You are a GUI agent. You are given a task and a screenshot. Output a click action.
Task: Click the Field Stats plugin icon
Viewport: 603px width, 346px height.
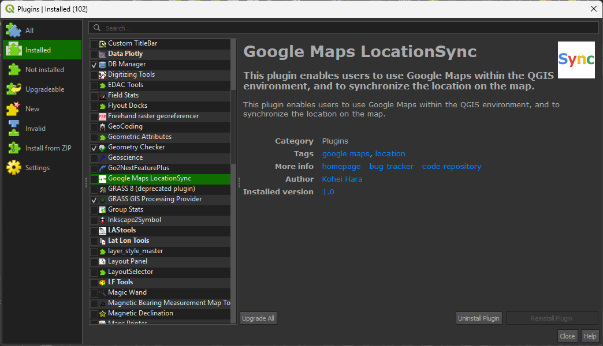coord(102,96)
